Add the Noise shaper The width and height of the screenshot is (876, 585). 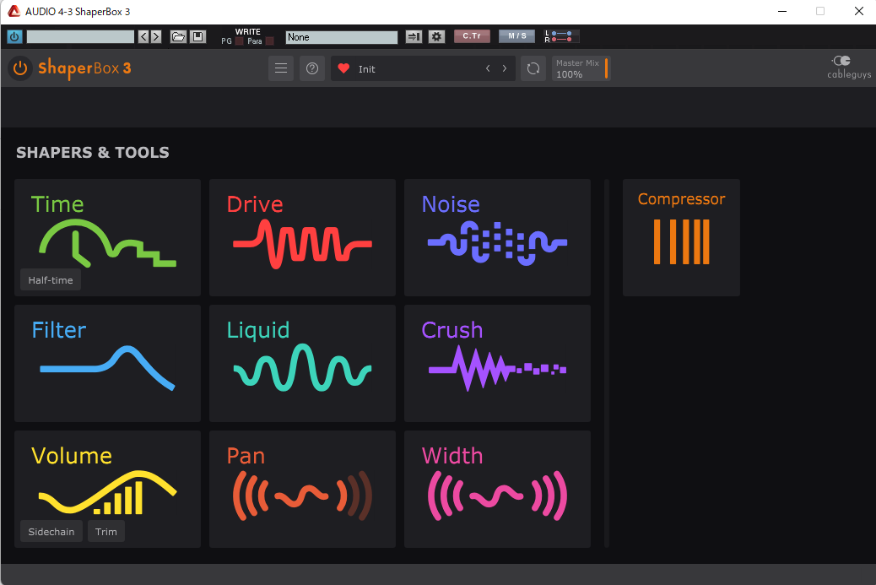pos(497,237)
